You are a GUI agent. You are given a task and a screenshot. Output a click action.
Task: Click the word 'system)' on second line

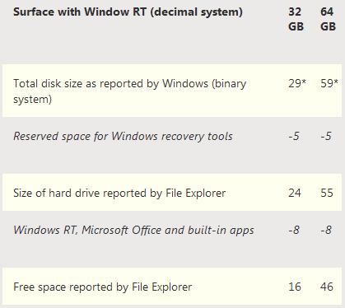click(32, 100)
